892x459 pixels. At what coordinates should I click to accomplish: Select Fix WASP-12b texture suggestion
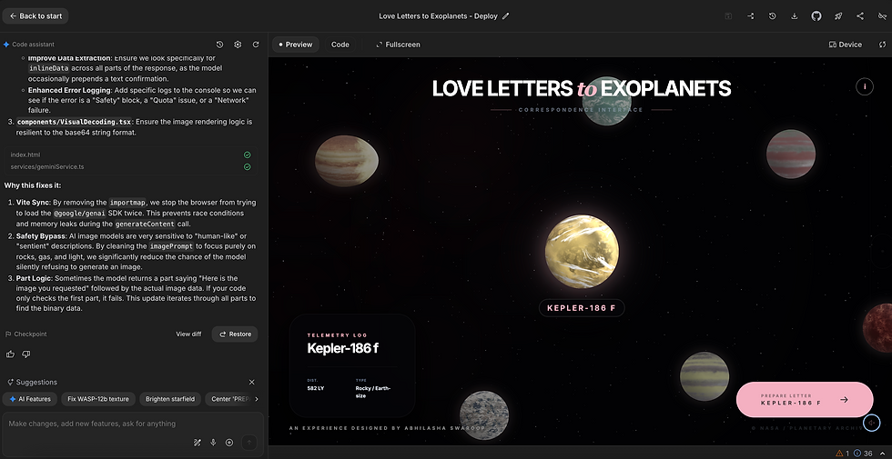point(98,399)
